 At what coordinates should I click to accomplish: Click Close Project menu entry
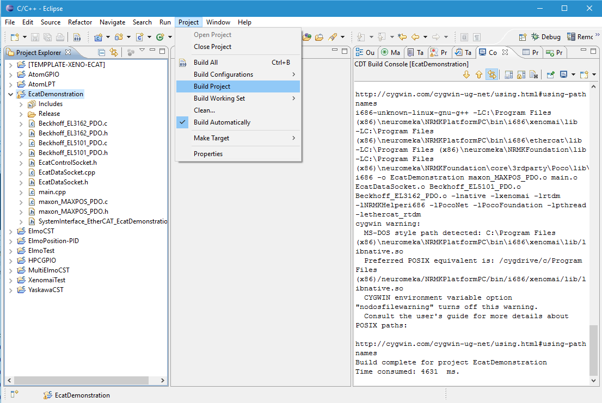(x=238, y=47)
